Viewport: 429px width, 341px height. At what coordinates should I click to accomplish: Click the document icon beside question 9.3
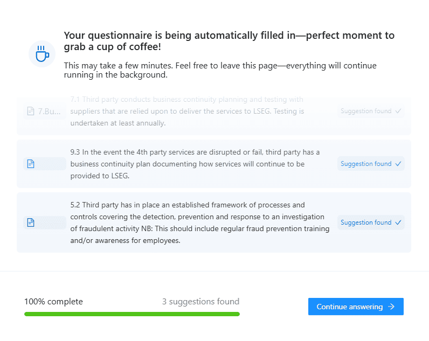tap(31, 164)
